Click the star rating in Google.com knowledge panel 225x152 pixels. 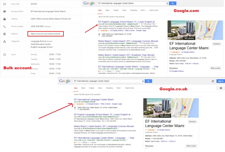pos(176,52)
